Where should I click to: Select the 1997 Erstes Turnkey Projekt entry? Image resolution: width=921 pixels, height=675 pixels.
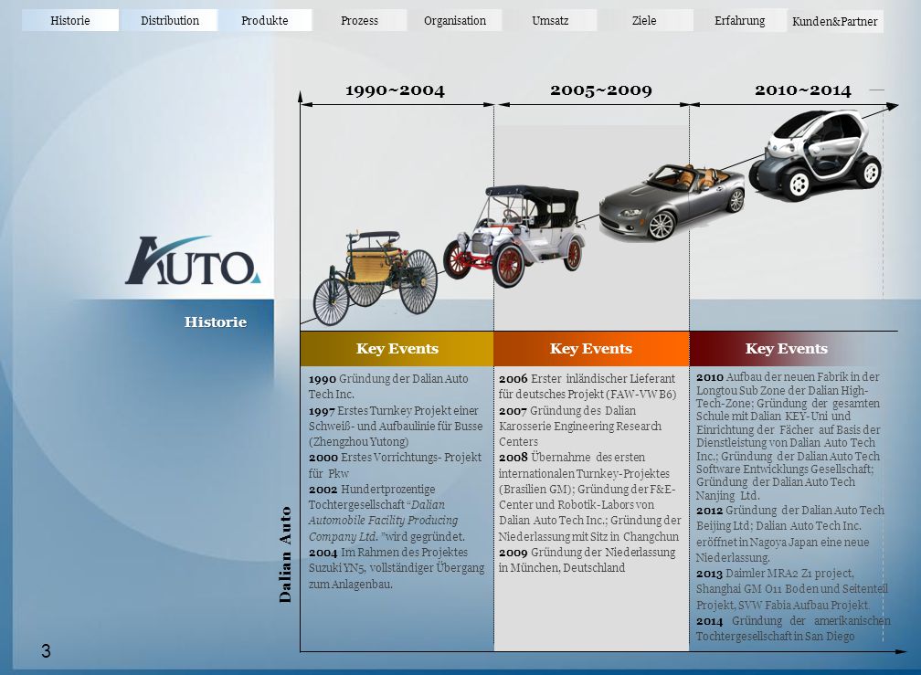click(x=396, y=427)
